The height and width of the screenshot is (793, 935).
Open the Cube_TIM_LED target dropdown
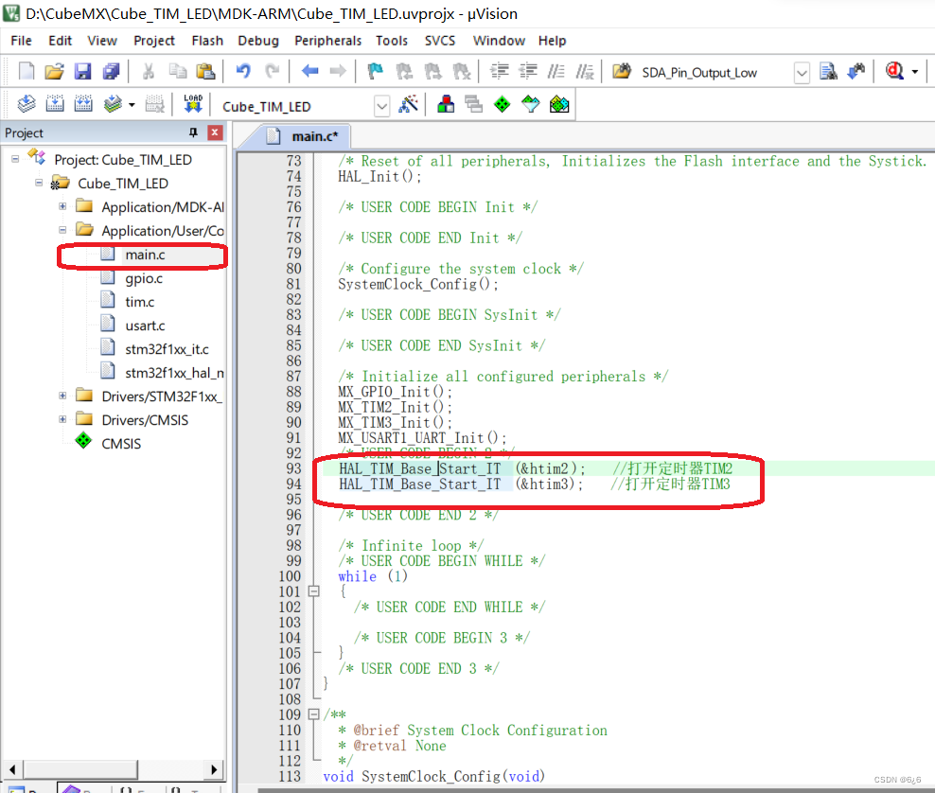point(381,107)
